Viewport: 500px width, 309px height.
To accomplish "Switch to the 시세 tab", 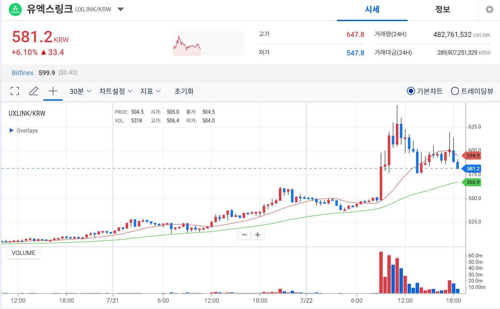I will click(x=372, y=10).
